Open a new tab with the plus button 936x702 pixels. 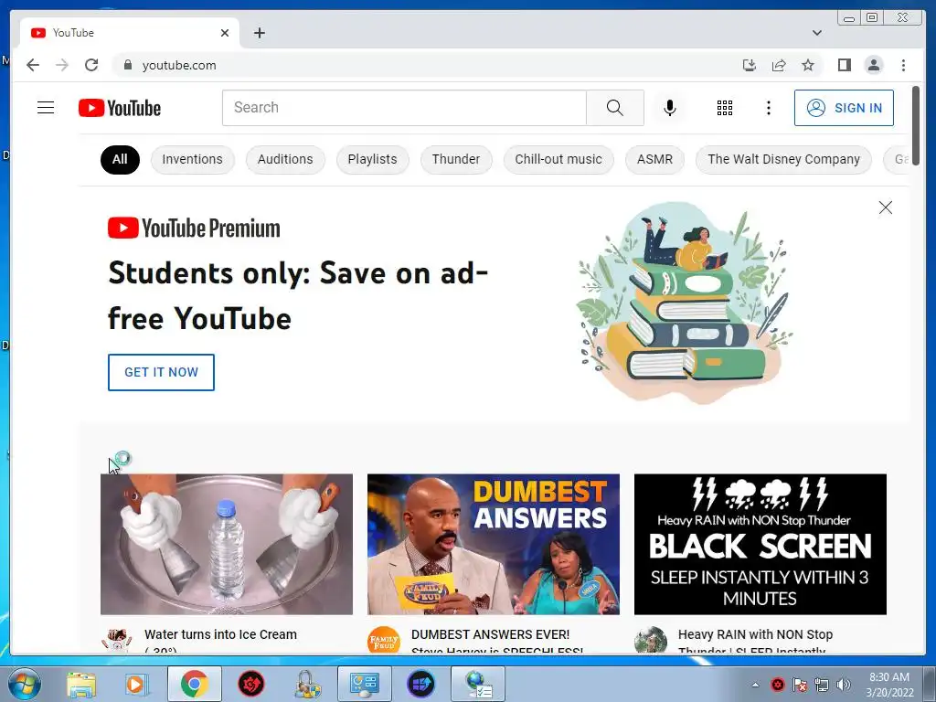(x=259, y=33)
